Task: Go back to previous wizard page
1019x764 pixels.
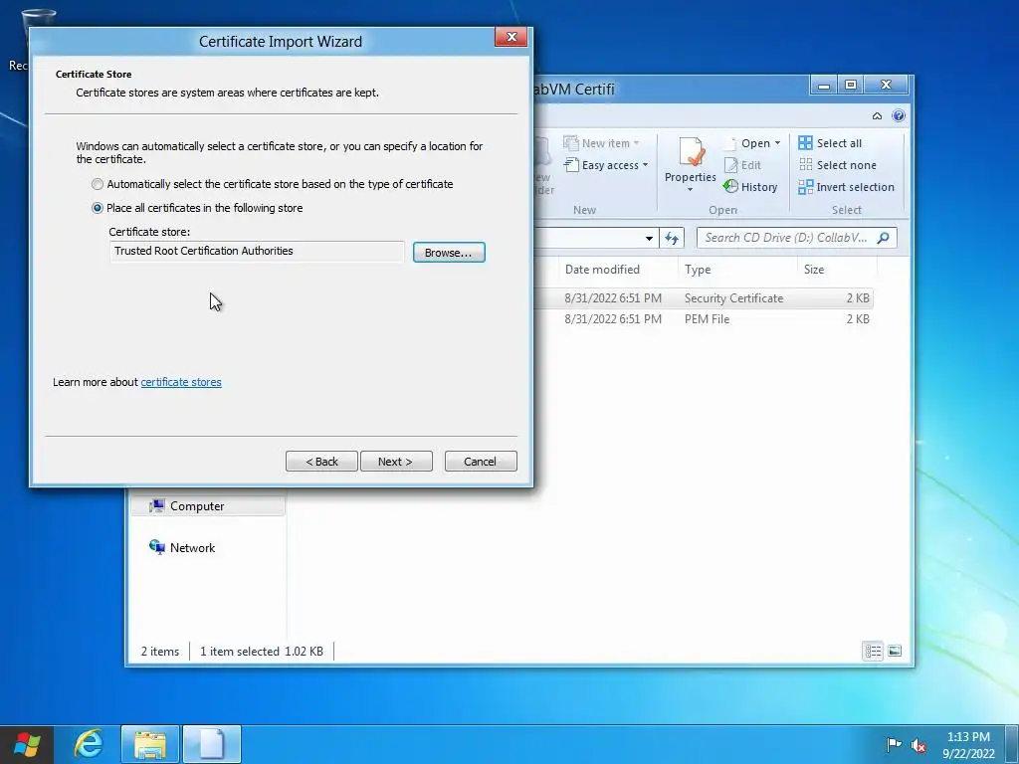Action: (321, 462)
